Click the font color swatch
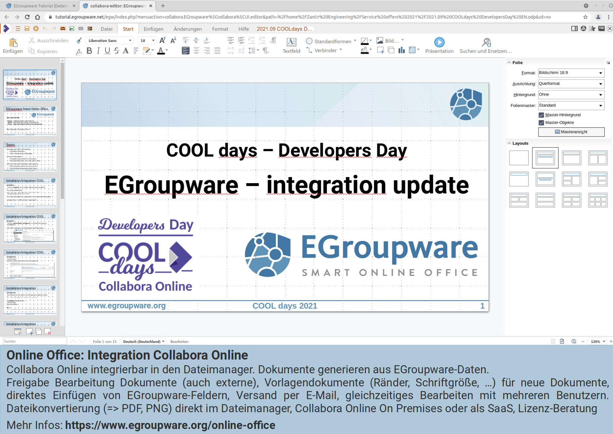Screen dimensions: 613x434 [161, 51]
